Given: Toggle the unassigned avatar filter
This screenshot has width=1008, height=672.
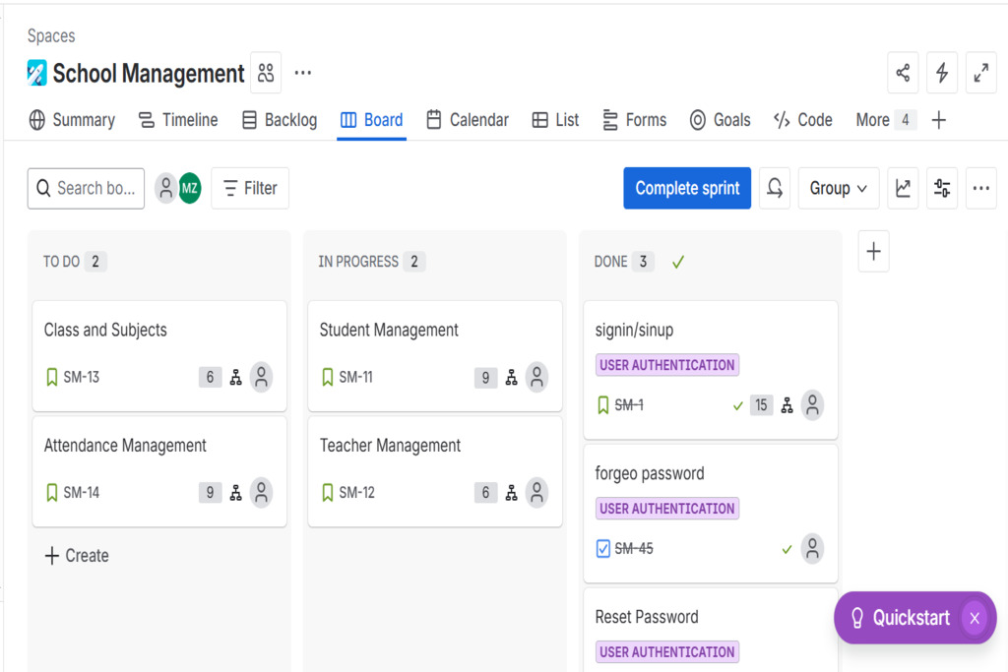Looking at the screenshot, I should [x=165, y=188].
